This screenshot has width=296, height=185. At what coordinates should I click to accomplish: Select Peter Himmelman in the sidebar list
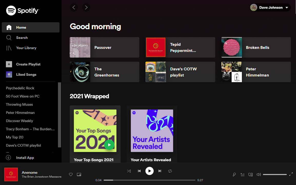20,113
